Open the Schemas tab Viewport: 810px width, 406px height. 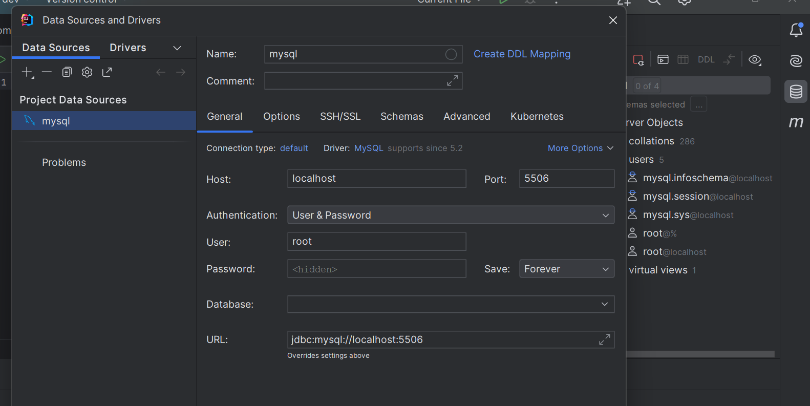pos(402,116)
